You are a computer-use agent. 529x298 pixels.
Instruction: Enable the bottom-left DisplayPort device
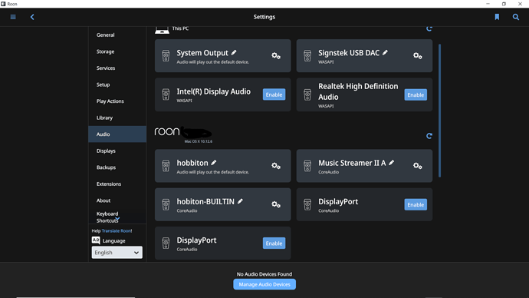274,243
